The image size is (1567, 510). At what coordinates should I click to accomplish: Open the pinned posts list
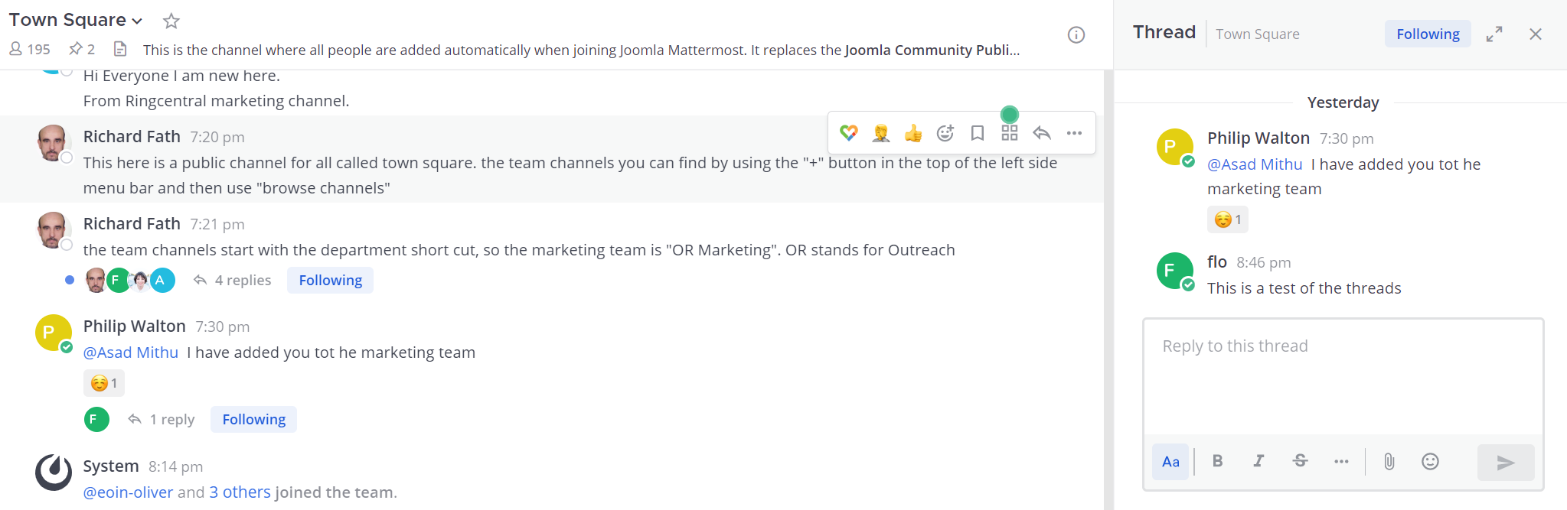point(82,50)
